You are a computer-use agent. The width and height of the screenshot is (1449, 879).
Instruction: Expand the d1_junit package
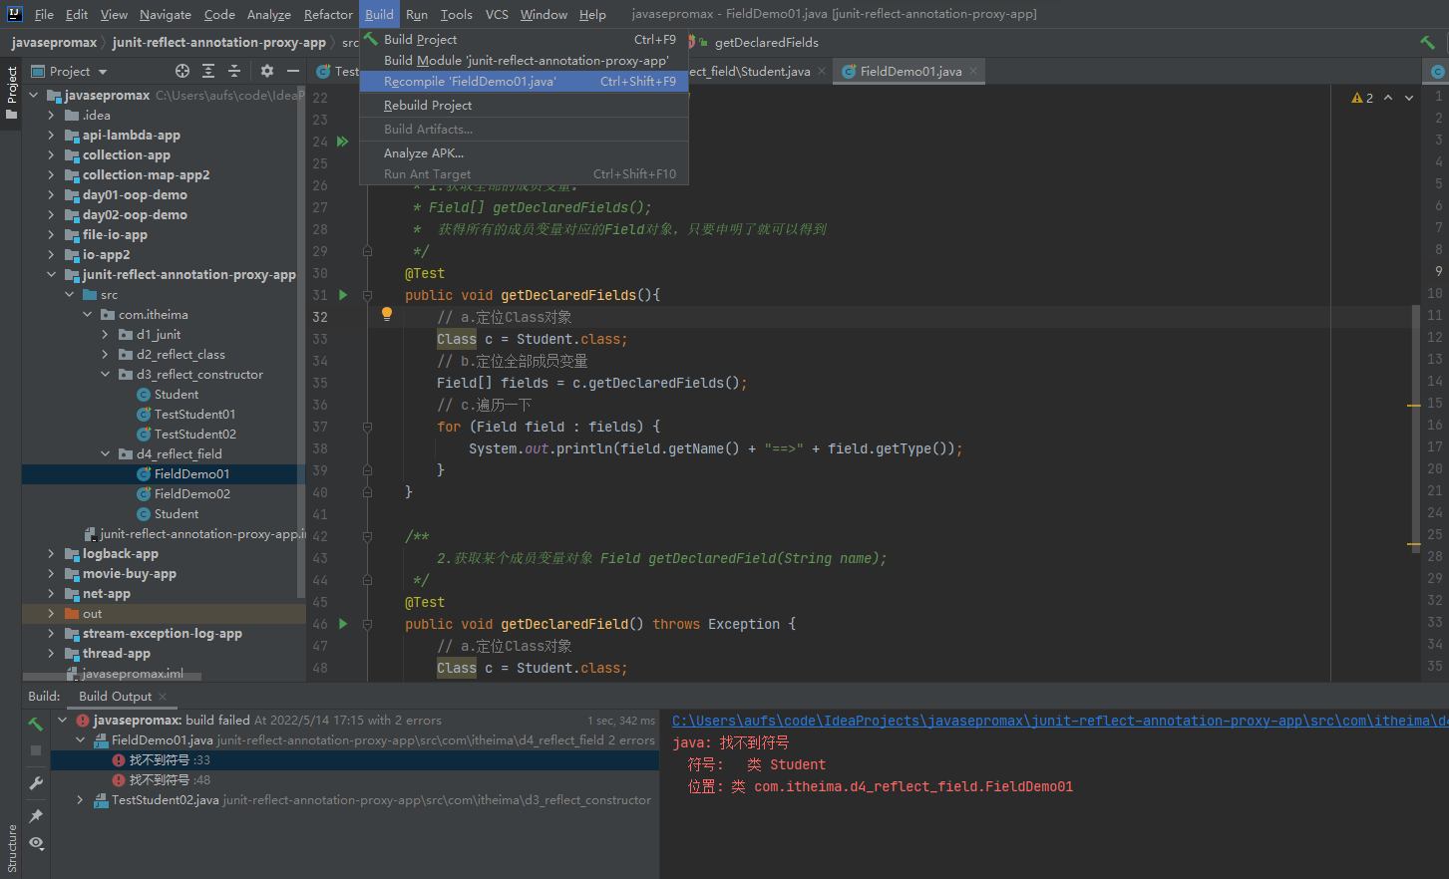pyautogui.click(x=106, y=335)
